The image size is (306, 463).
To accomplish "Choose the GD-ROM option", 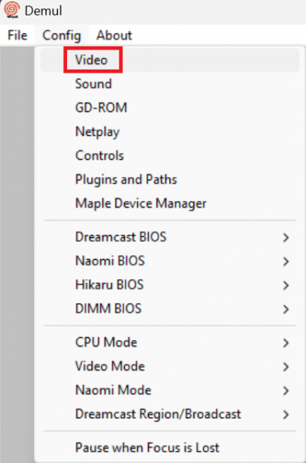I will coord(170,107).
